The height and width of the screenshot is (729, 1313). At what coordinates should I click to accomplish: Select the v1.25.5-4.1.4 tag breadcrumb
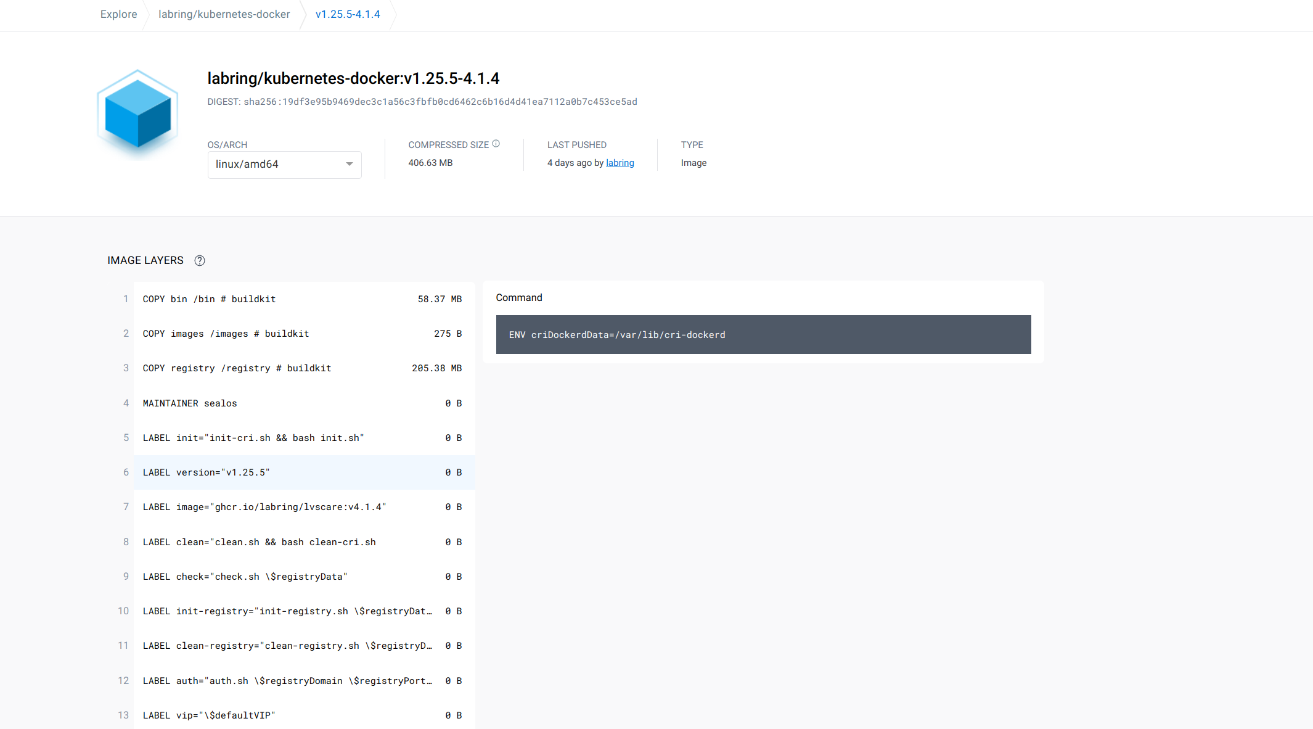pos(347,14)
